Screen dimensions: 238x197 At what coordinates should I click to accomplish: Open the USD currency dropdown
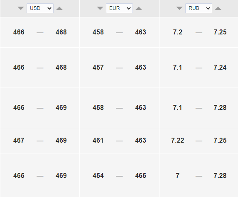[x=40, y=8]
